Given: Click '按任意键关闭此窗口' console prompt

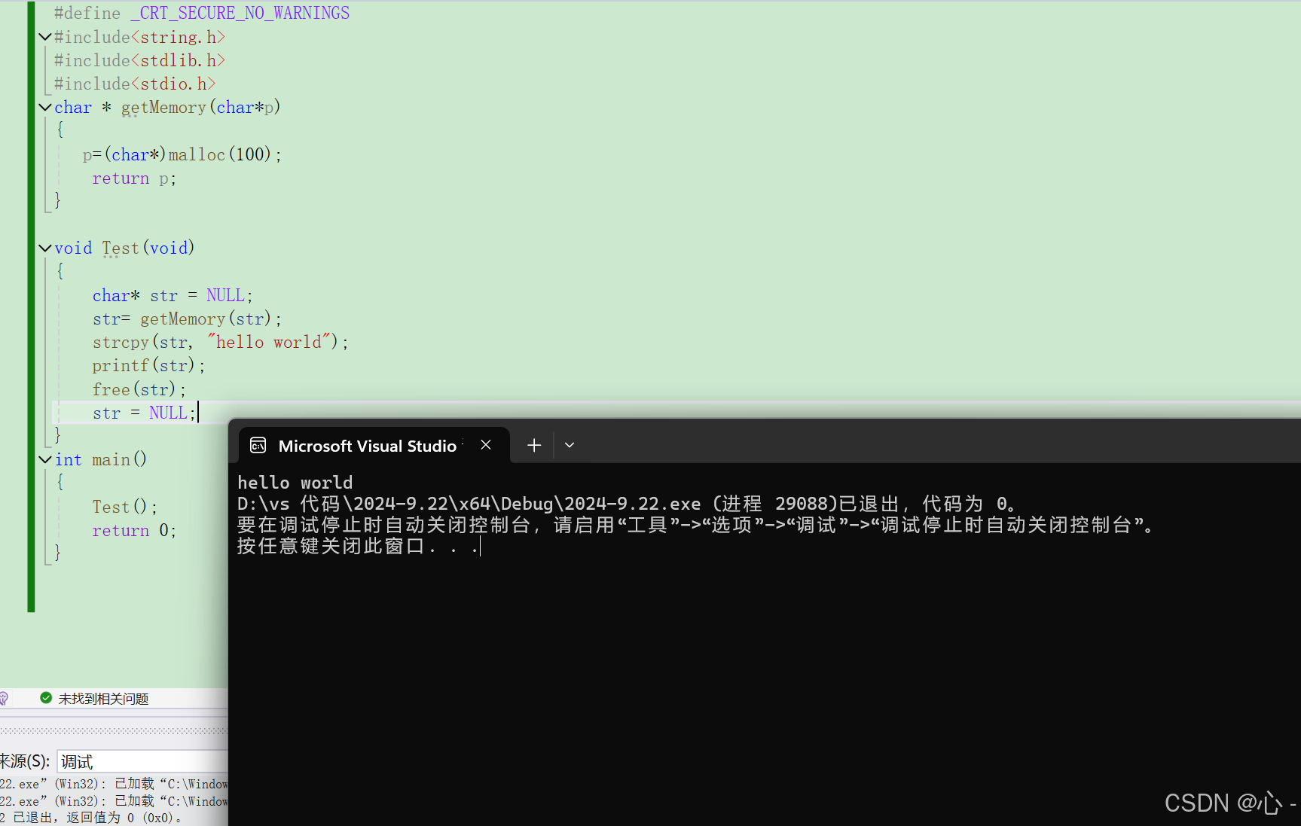Looking at the screenshot, I should pyautogui.click(x=358, y=546).
